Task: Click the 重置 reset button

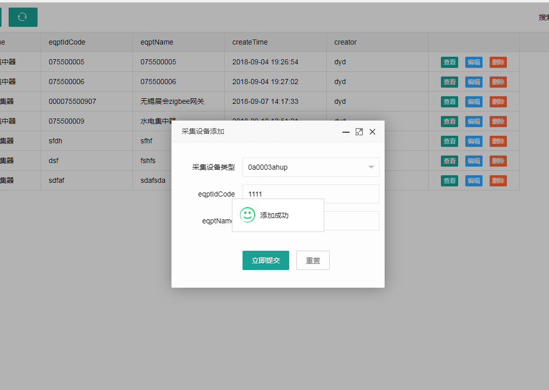Action: coord(313,260)
